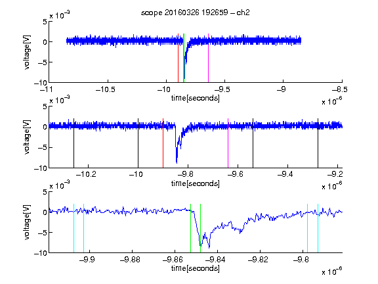Click the green vertical marker in top plot
This screenshot has height=284, width=378.
point(184,58)
